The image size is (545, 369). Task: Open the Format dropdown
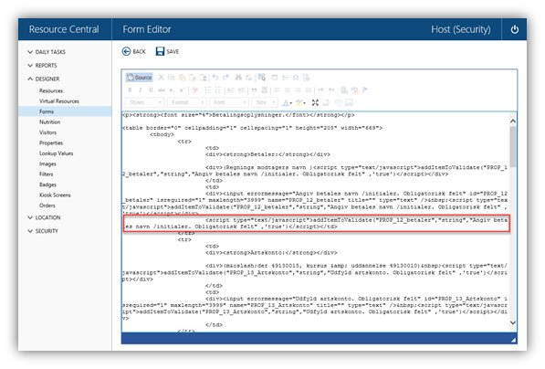[x=187, y=102]
